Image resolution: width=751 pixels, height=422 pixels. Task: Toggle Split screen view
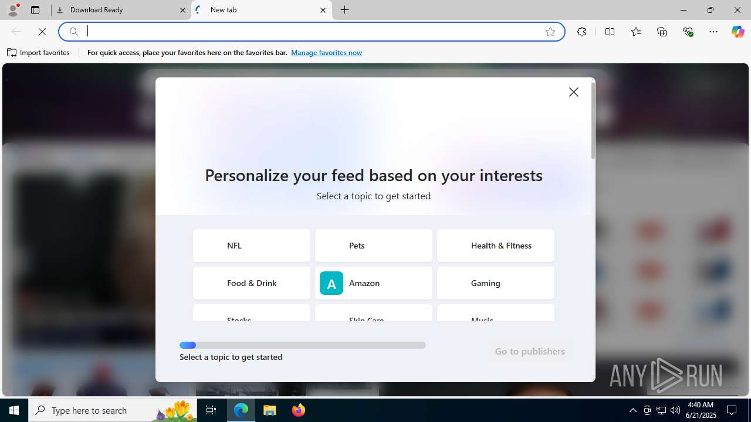(610, 32)
